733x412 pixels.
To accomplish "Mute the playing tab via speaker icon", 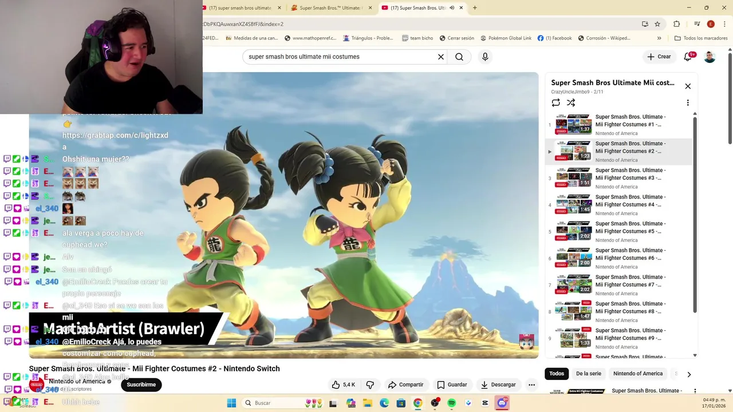I will click(452, 8).
